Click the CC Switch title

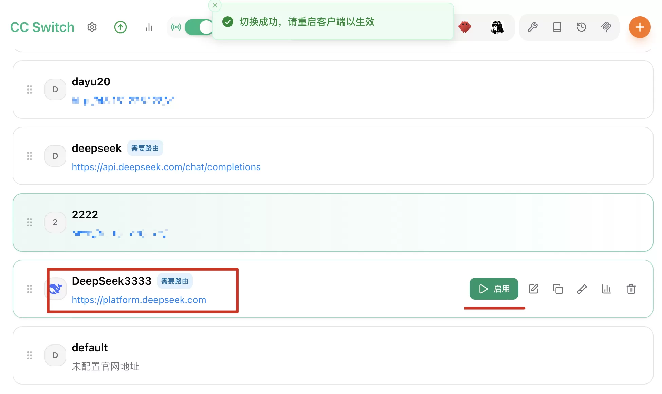click(x=42, y=27)
